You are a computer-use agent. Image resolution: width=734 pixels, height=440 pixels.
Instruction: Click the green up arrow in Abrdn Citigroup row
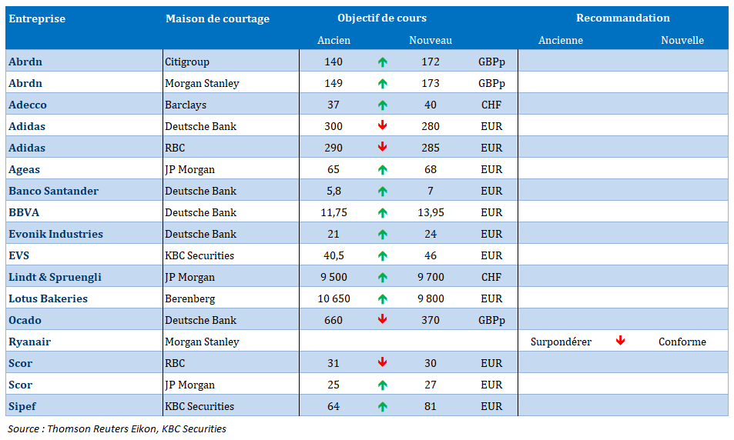383,62
